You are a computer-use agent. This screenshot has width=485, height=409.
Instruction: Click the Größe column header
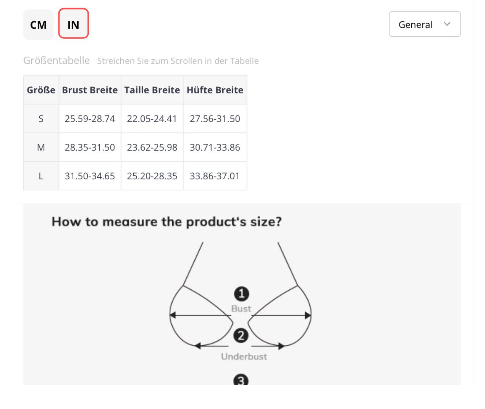pos(41,90)
